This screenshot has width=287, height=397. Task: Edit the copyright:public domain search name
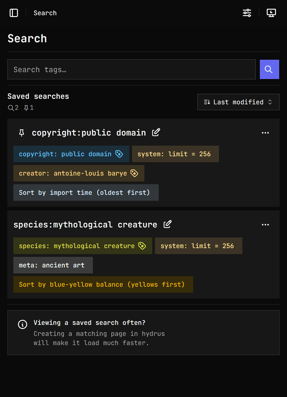(156, 132)
